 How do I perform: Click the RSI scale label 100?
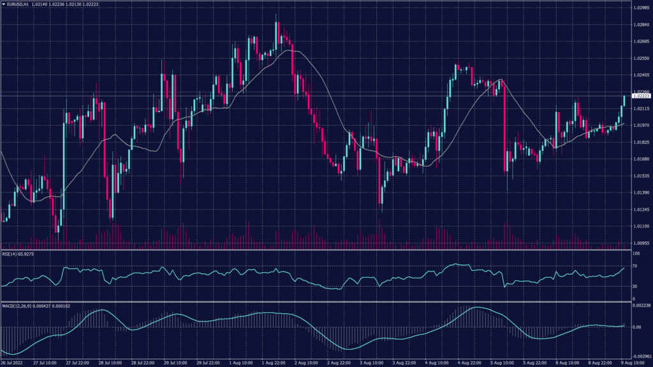coord(636,254)
